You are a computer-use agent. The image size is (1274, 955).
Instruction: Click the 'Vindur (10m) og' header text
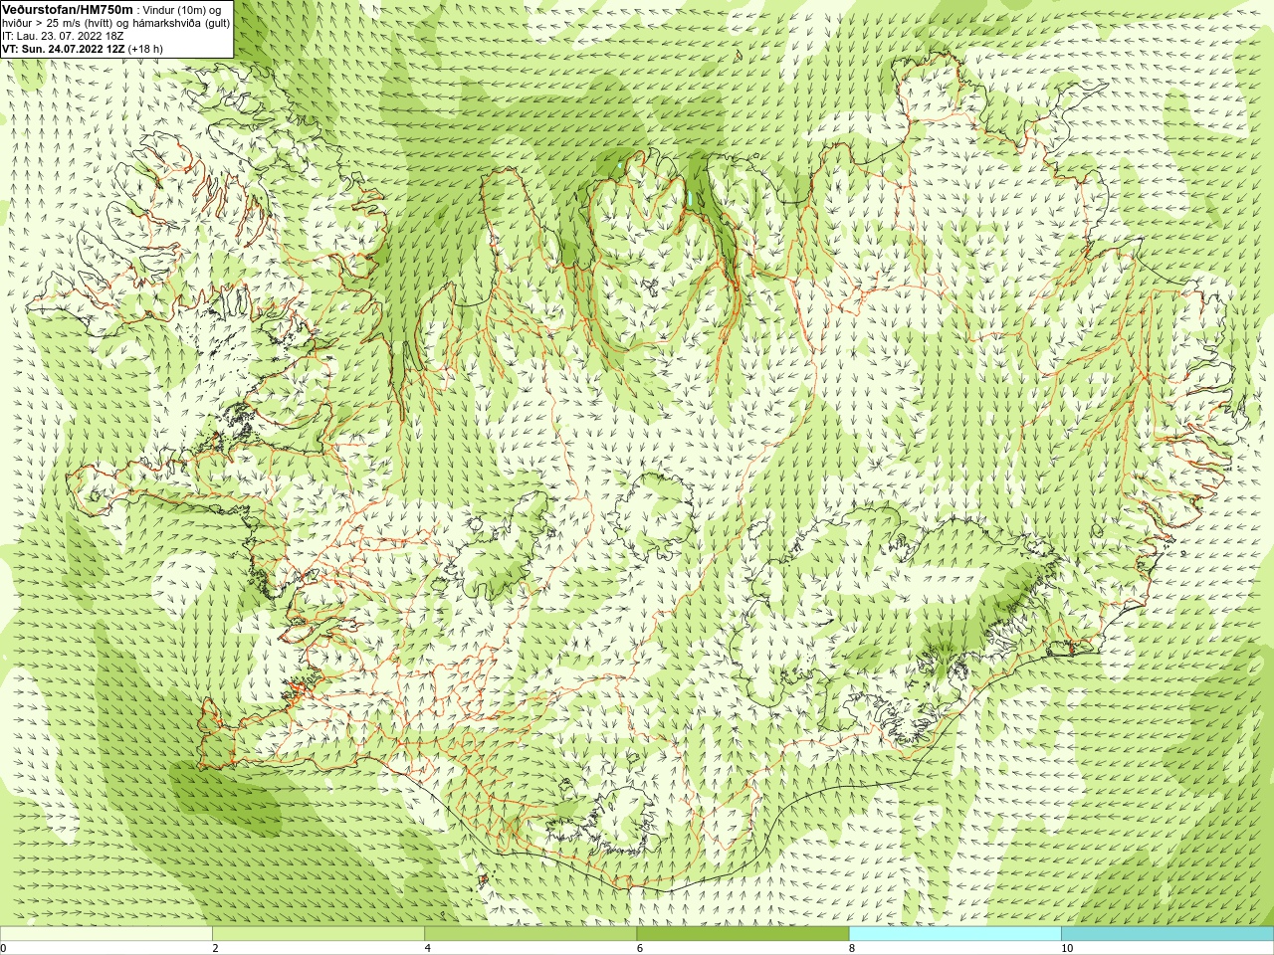(x=182, y=10)
